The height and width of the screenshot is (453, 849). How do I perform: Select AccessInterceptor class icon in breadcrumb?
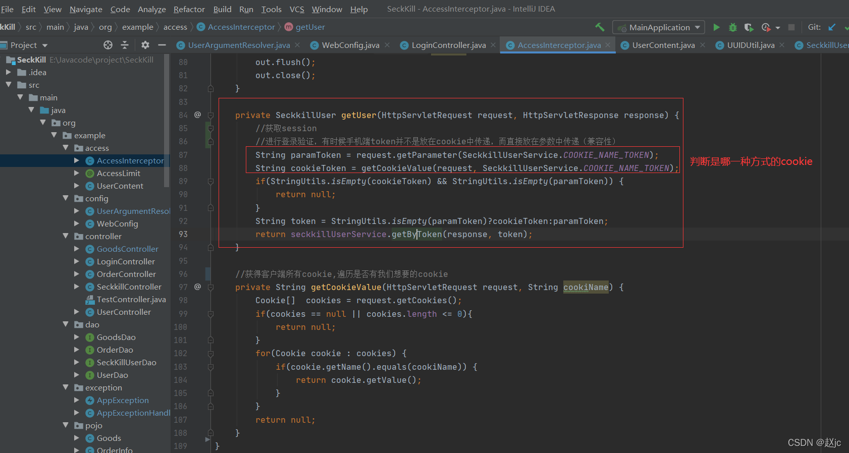pos(201,27)
